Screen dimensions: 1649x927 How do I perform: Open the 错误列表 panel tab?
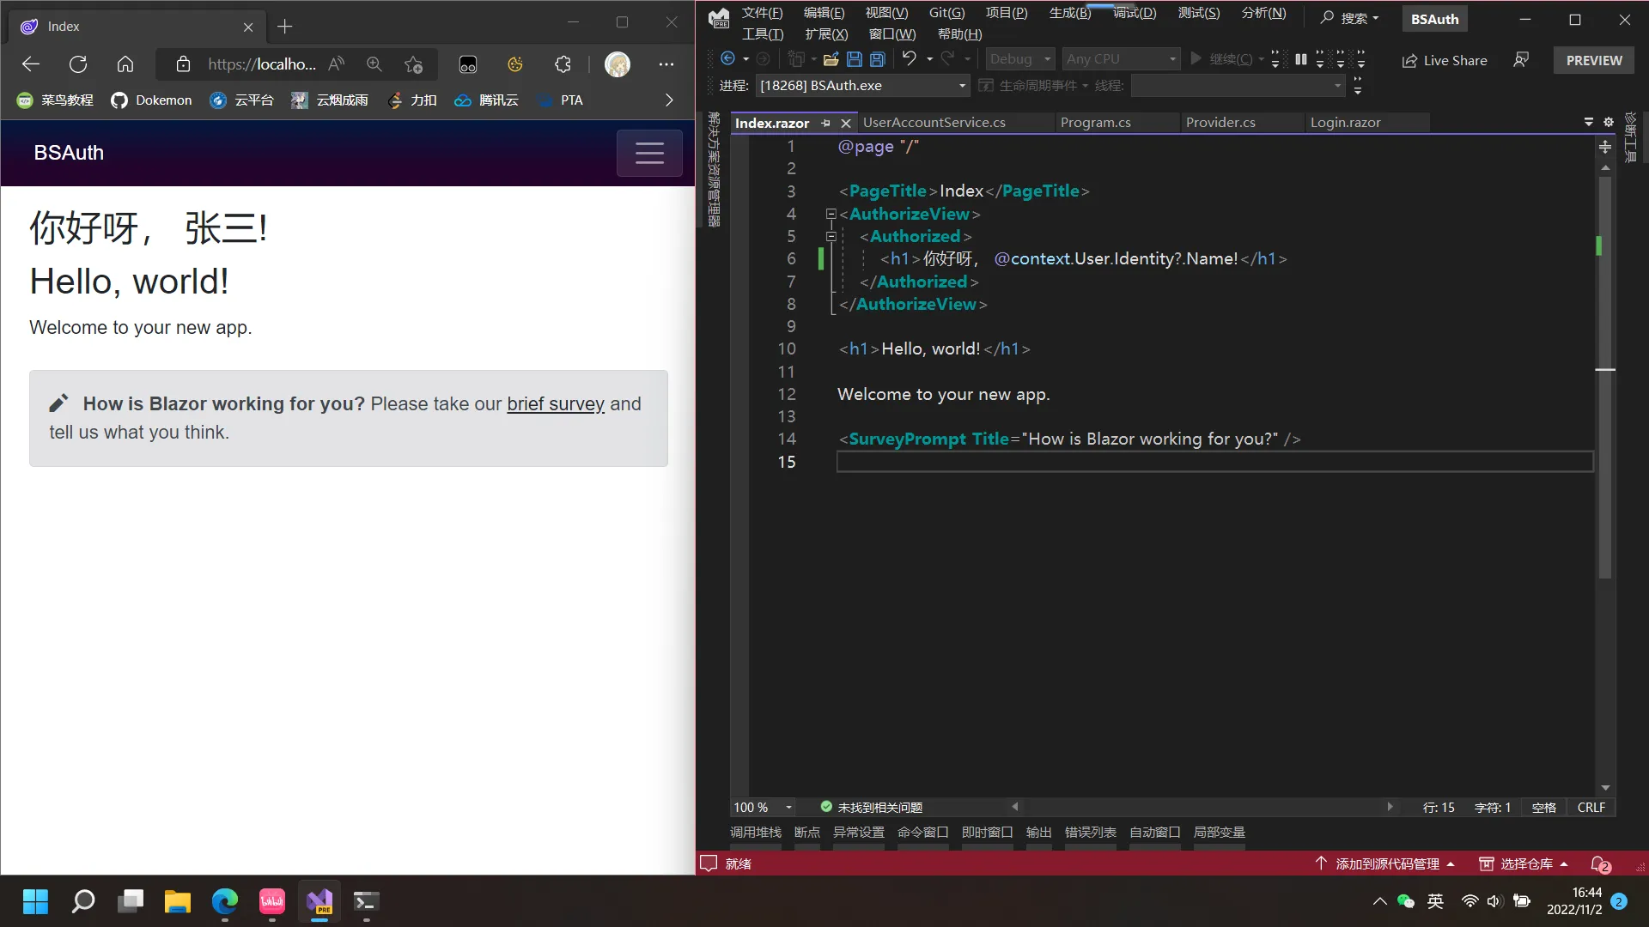[x=1090, y=833]
